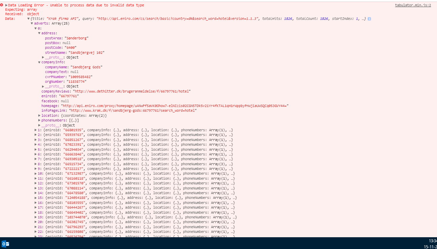Expand the location coordinates object

coord(39,115)
